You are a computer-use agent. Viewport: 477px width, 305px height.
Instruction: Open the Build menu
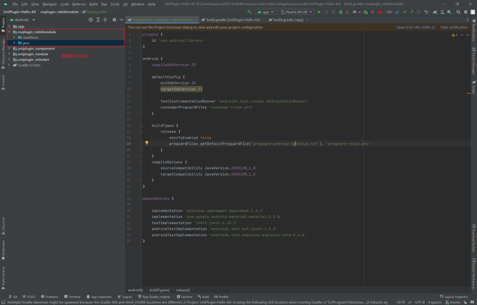click(93, 4)
